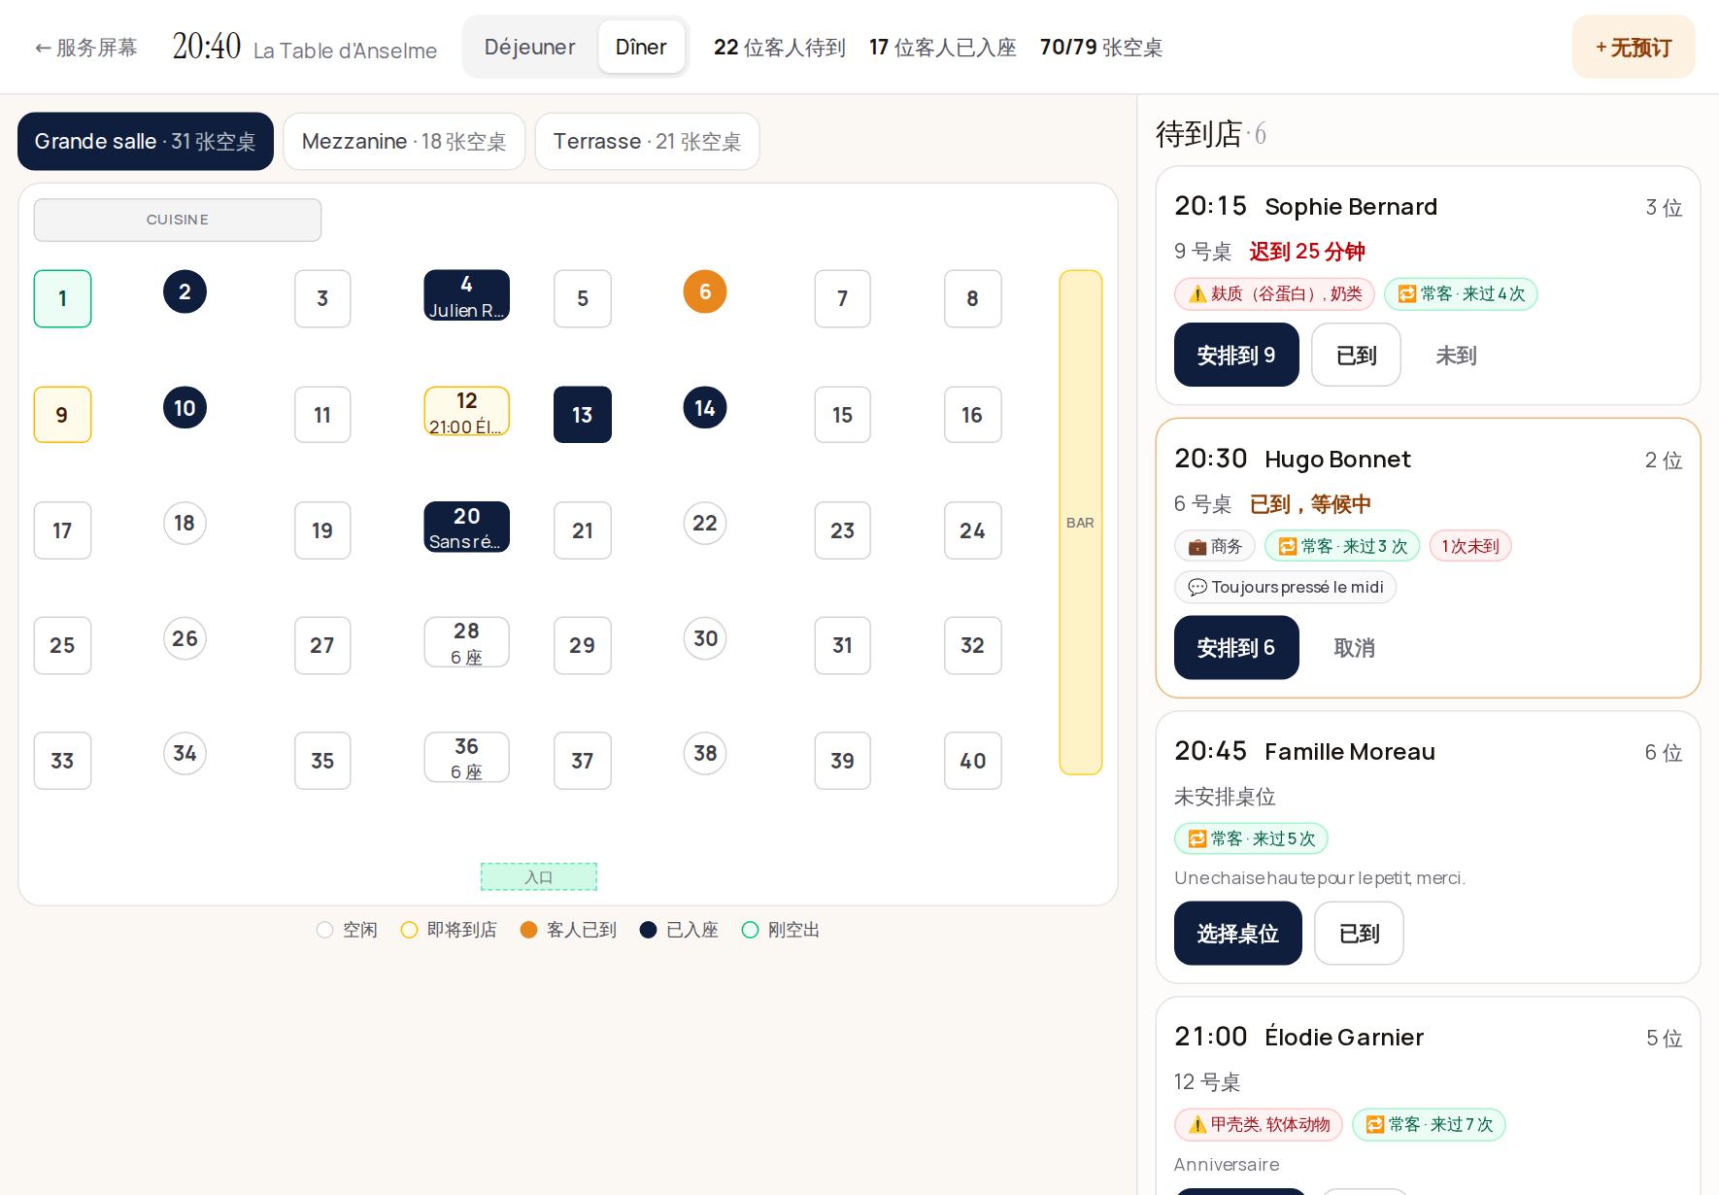Open the Mezzanine tab
This screenshot has width=1719, height=1195.
(404, 142)
